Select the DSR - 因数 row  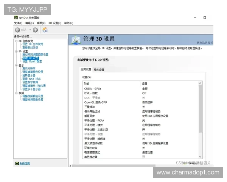coord(140,93)
